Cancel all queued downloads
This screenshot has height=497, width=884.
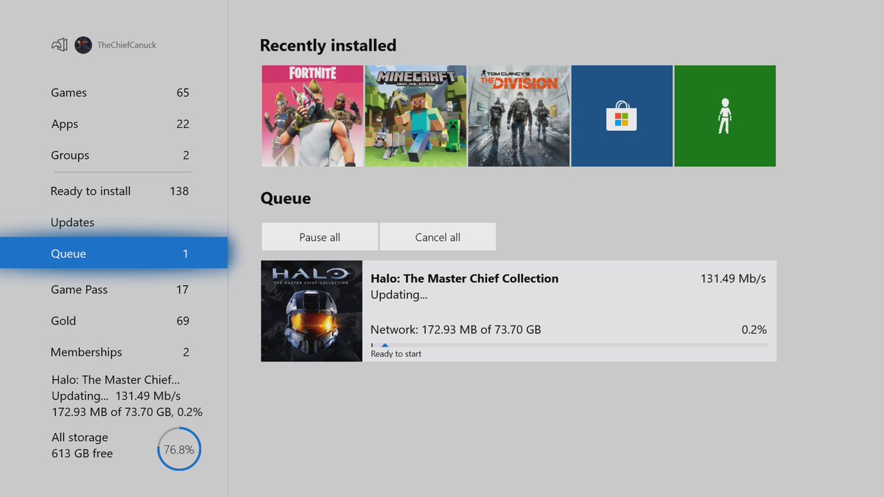click(x=438, y=237)
